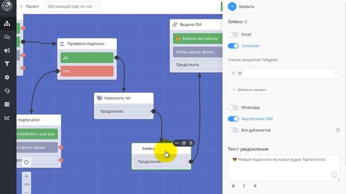Open the broadcasts megaphone sidebar icon
346x194 pixels.
point(7,50)
